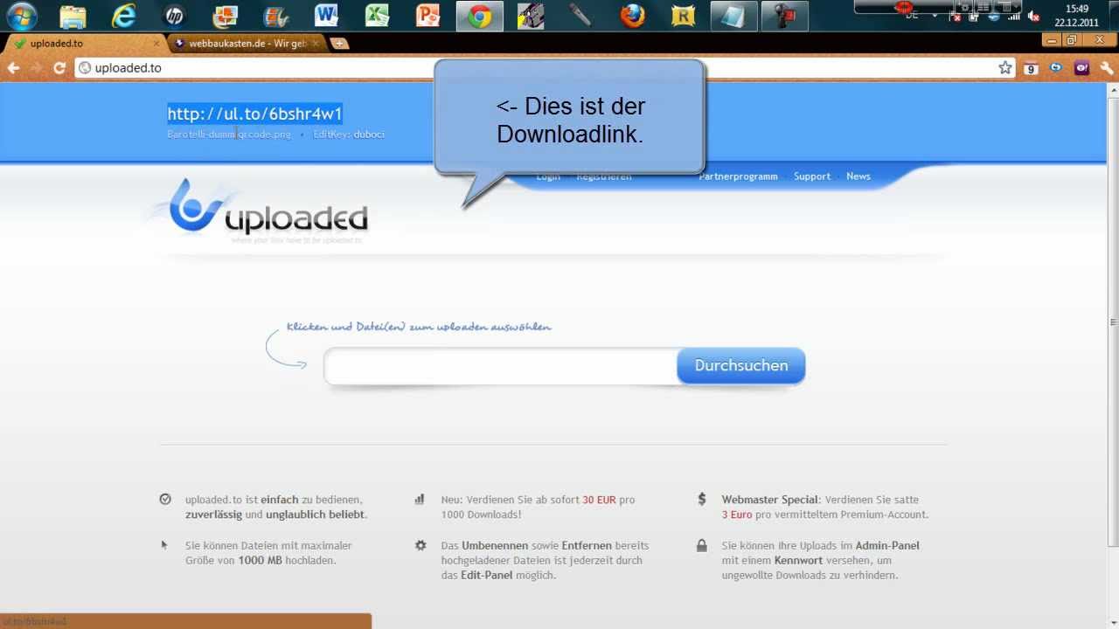Click the browser back arrow
1119x629 pixels.
13,67
